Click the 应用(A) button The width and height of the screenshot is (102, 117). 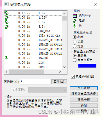pyautogui.click(x=59, y=82)
